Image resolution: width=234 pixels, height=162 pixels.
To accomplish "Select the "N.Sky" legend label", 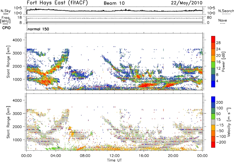I will (6, 11).
